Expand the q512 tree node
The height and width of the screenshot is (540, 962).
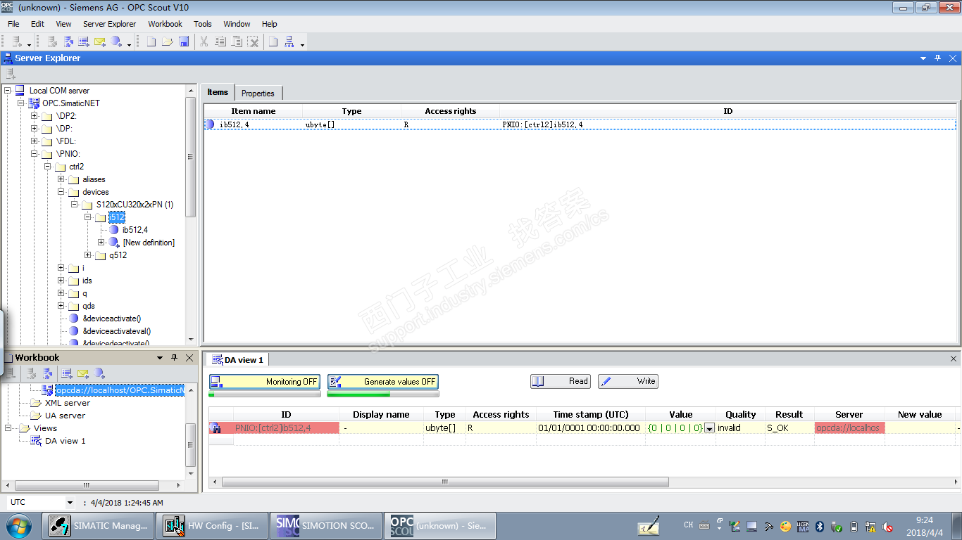point(88,255)
